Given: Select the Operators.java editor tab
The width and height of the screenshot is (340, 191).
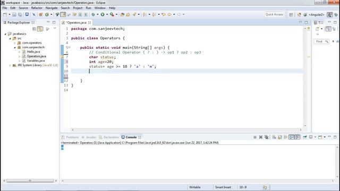Looking at the screenshot, I should [x=76, y=22].
